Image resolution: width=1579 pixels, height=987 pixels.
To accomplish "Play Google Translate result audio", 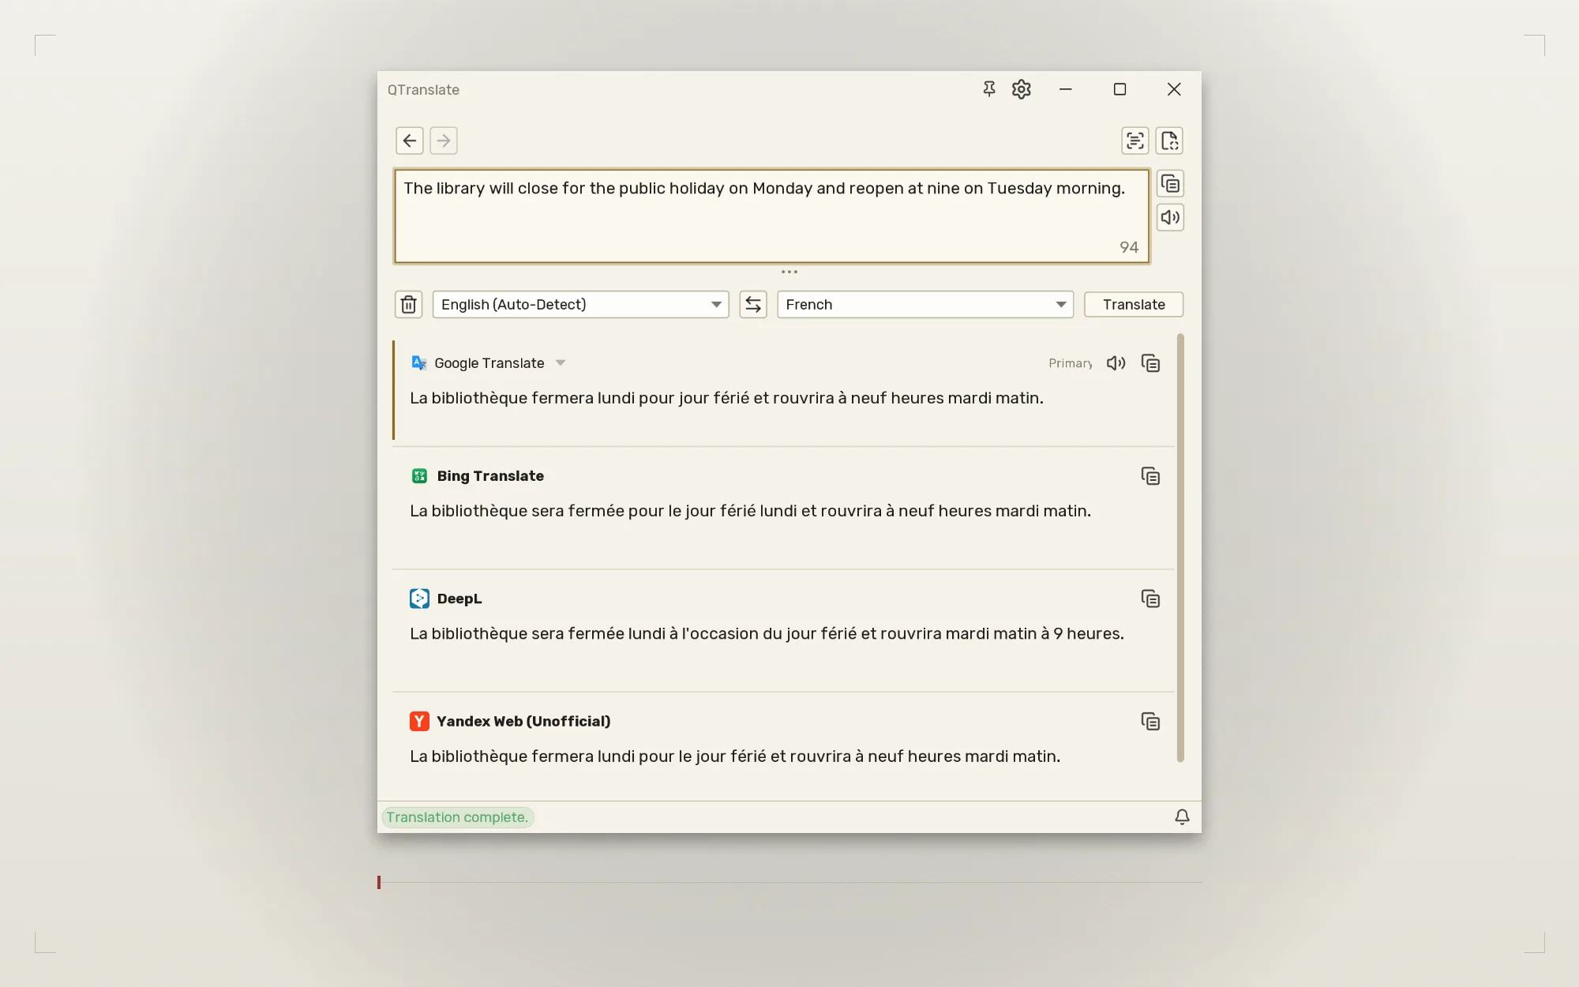I will tap(1116, 363).
